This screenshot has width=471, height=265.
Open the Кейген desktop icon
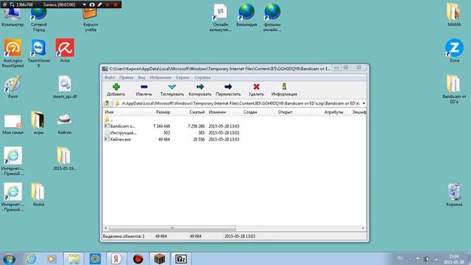pos(65,123)
